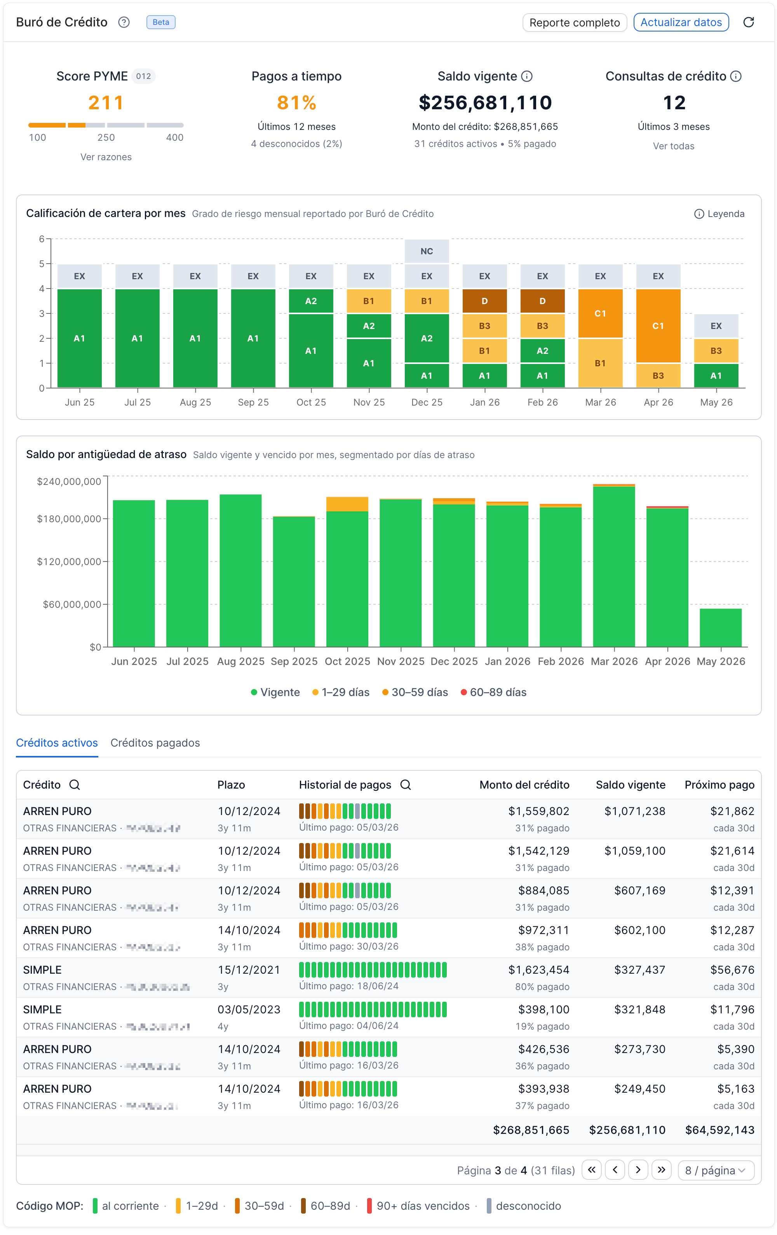Click the Ver todas link
777x1235 pixels.
click(x=673, y=146)
